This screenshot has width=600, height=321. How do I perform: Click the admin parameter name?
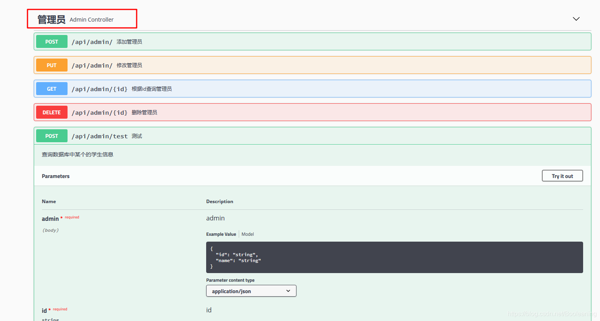pos(50,219)
